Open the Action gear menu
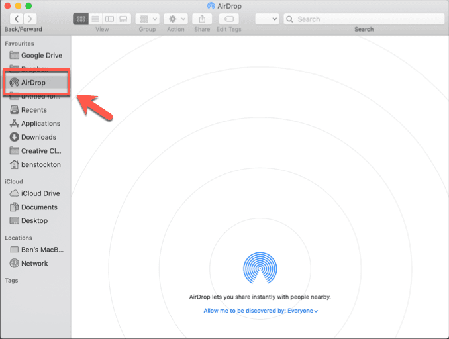The width and height of the screenshot is (449, 339). (175, 19)
